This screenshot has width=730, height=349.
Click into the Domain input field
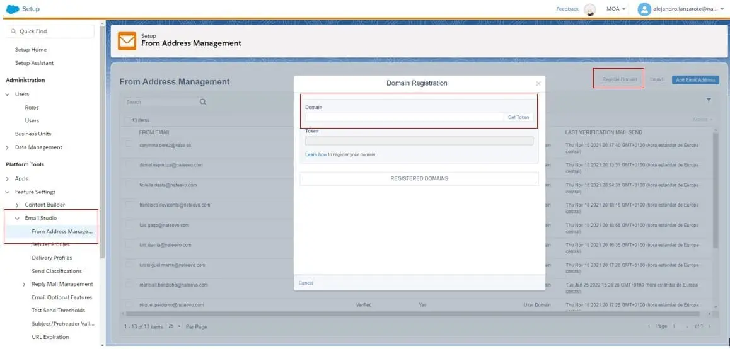point(403,117)
